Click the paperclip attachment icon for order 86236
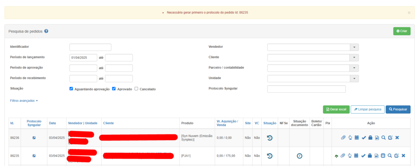Image resolution: width=415 pixels, height=166 pixels. coord(343,138)
